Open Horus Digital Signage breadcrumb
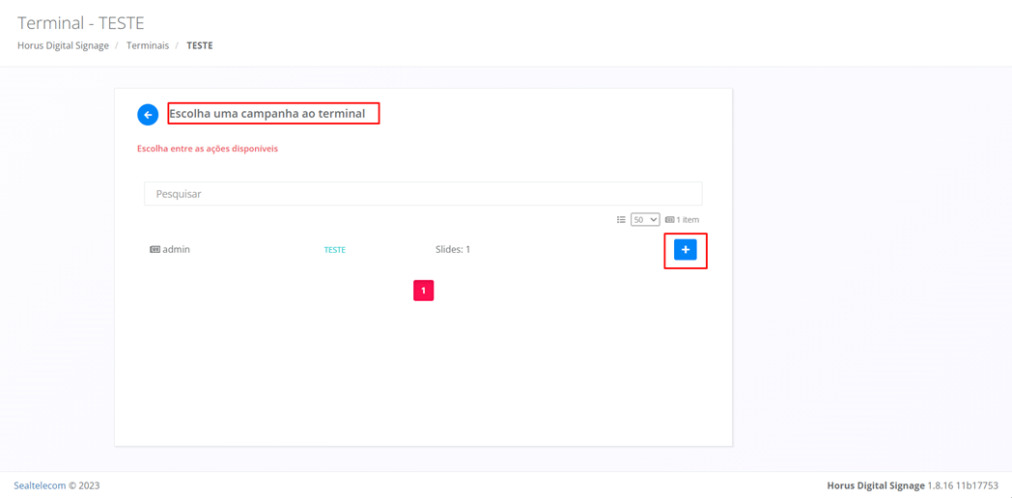1012x498 pixels. pyautogui.click(x=63, y=45)
